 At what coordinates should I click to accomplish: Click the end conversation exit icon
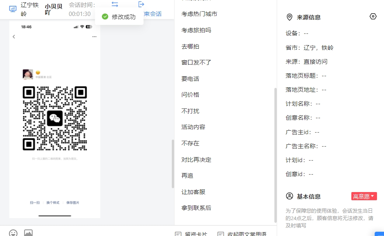(x=141, y=4)
